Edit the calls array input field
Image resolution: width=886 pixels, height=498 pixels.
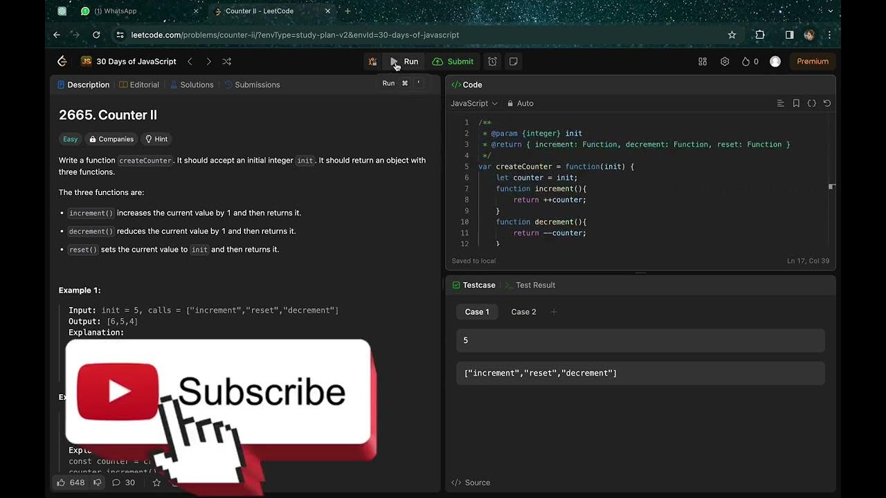[x=640, y=373]
